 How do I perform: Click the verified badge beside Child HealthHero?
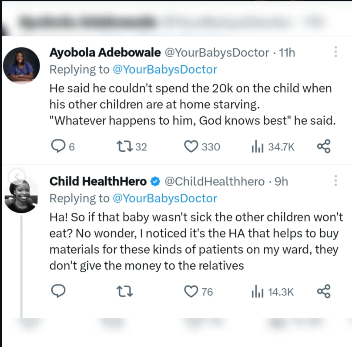[154, 181]
